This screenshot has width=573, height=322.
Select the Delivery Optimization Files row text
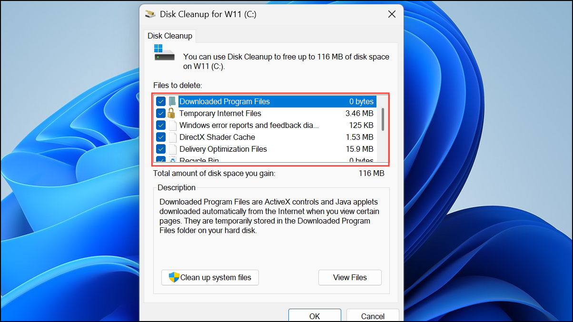(x=223, y=149)
